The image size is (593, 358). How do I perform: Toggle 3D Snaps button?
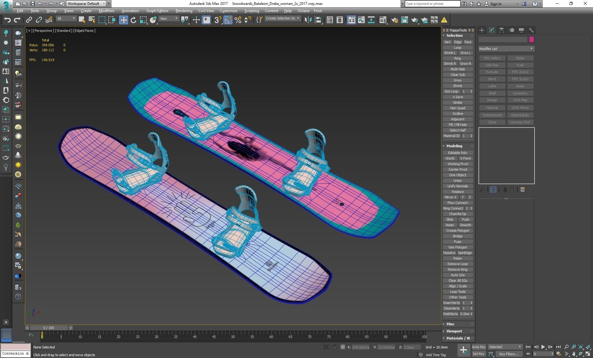[x=218, y=20]
